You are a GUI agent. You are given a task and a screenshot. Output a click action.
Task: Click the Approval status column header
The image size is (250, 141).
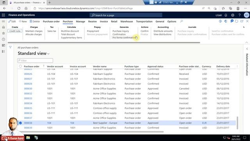pyautogui.click(x=155, y=66)
